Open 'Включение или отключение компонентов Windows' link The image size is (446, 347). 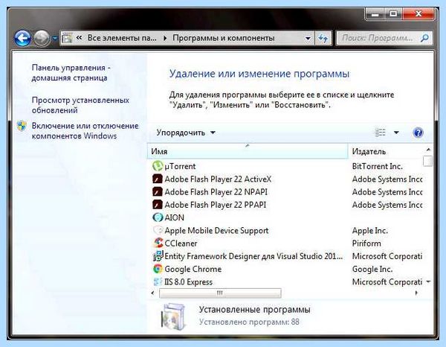tap(85, 131)
